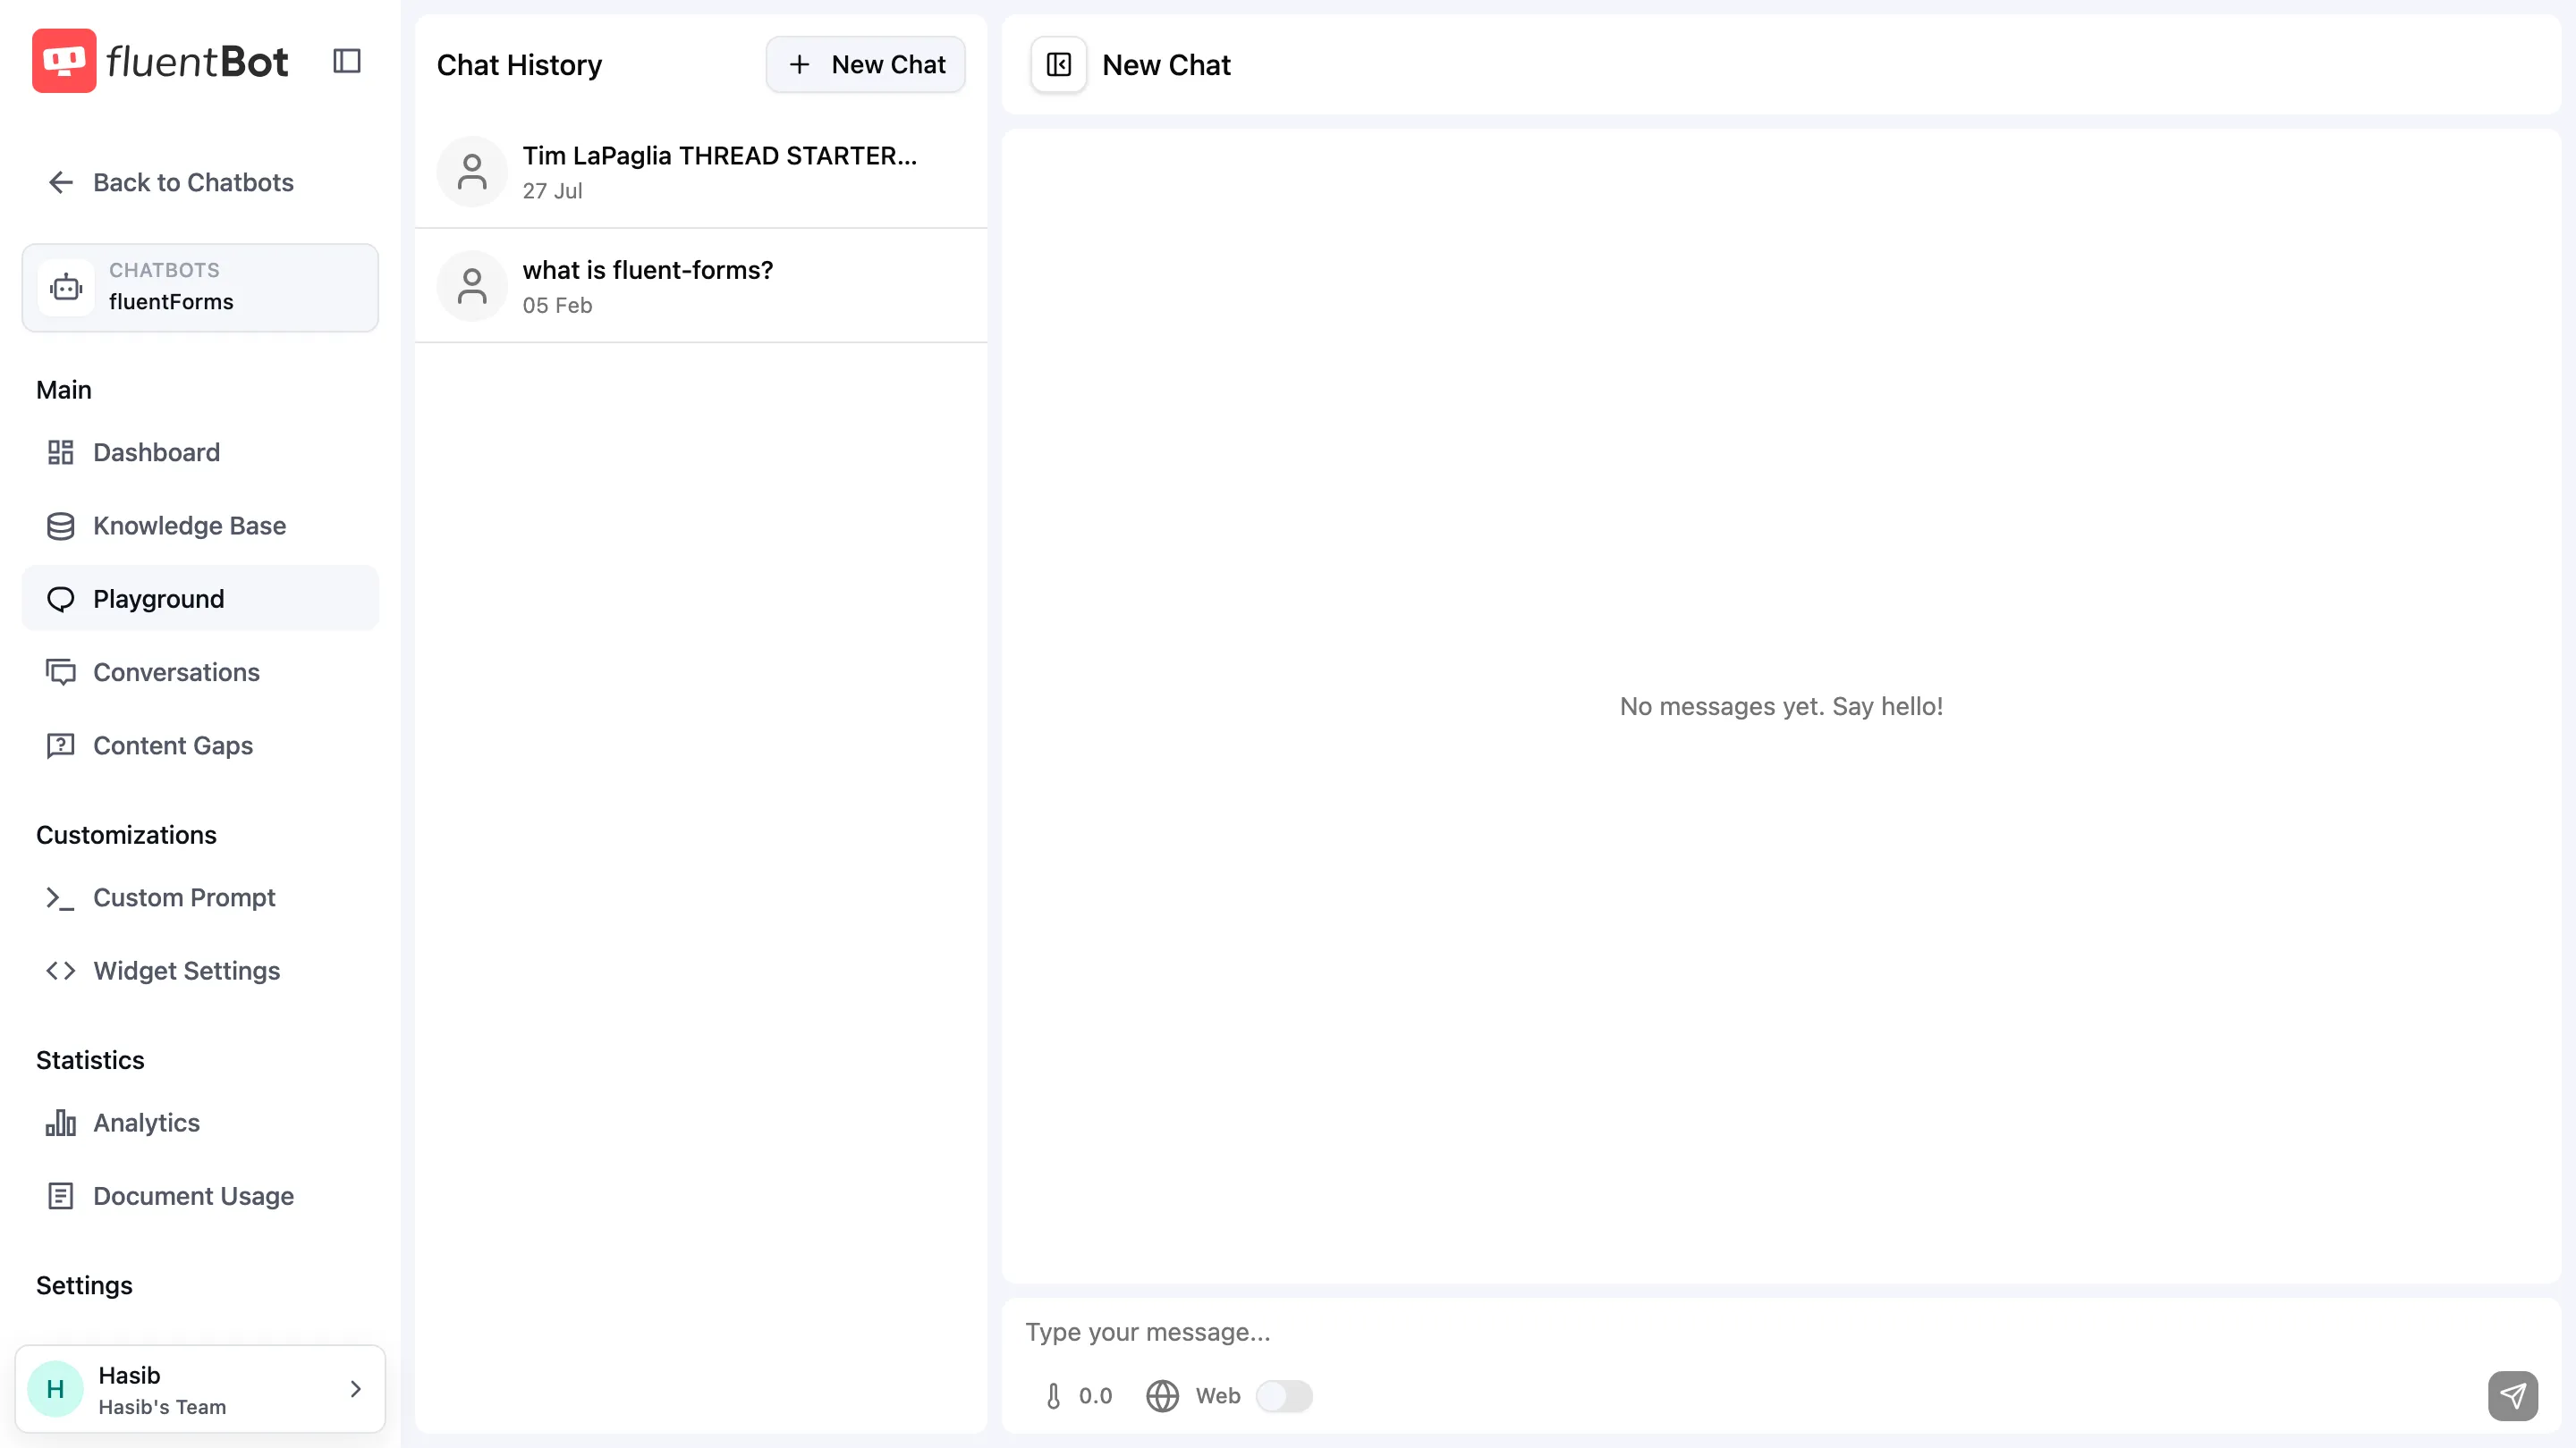Click the plus icon in New Chat button
Image resolution: width=2576 pixels, height=1448 pixels.
(x=799, y=65)
